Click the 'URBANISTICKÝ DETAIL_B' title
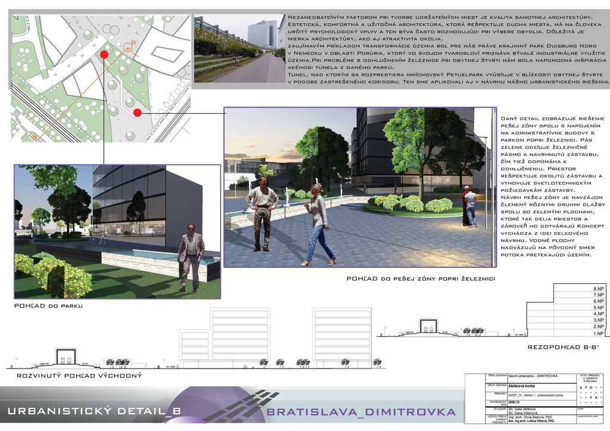The width and height of the screenshot is (610, 431). 94,411
